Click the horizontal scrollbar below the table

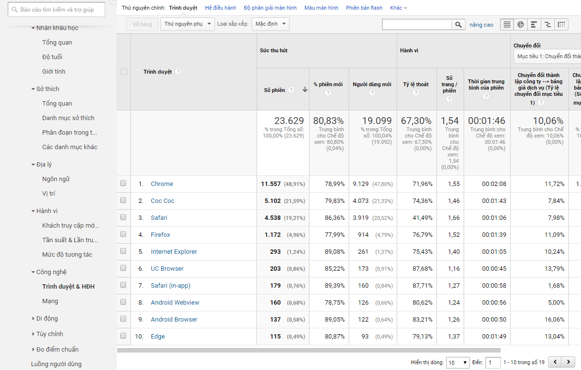point(308,350)
